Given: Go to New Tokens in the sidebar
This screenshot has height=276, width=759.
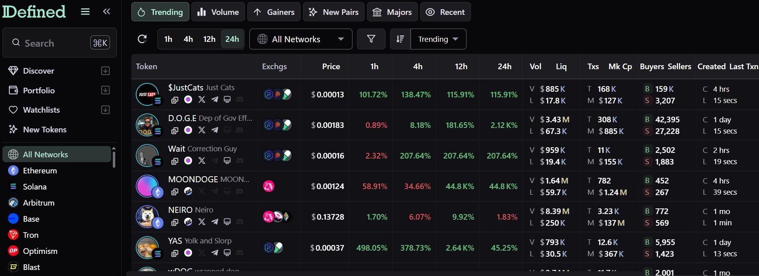Looking at the screenshot, I should click(45, 129).
